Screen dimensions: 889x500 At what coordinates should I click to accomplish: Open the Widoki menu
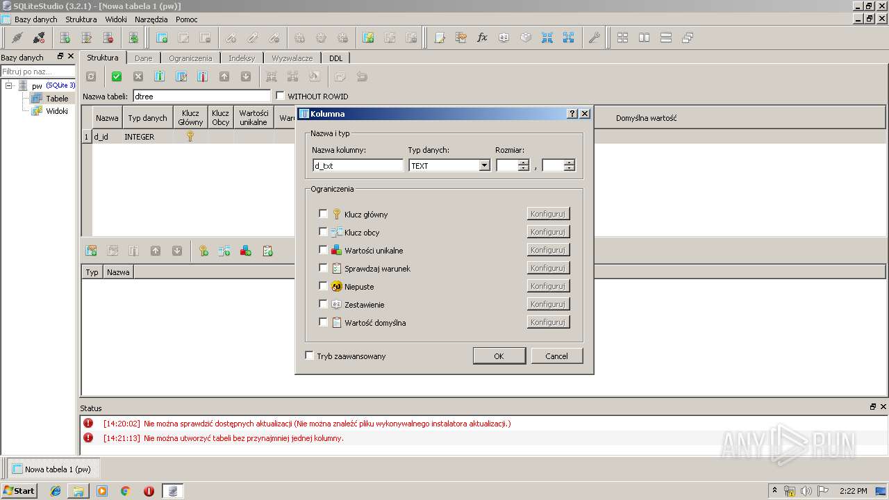pyautogui.click(x=116, y=19)
